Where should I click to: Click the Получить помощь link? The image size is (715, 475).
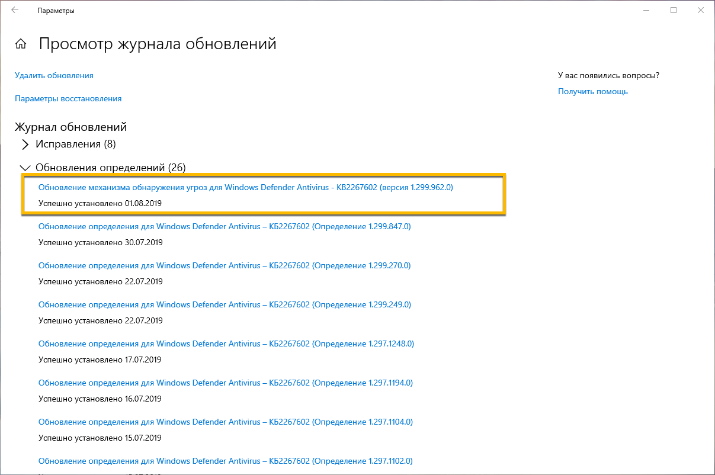pyautogui.click(x=593, y=91)
